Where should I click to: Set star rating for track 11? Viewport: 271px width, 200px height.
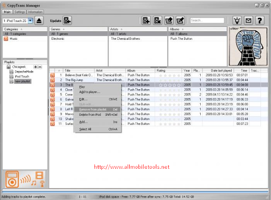(169, 124)
